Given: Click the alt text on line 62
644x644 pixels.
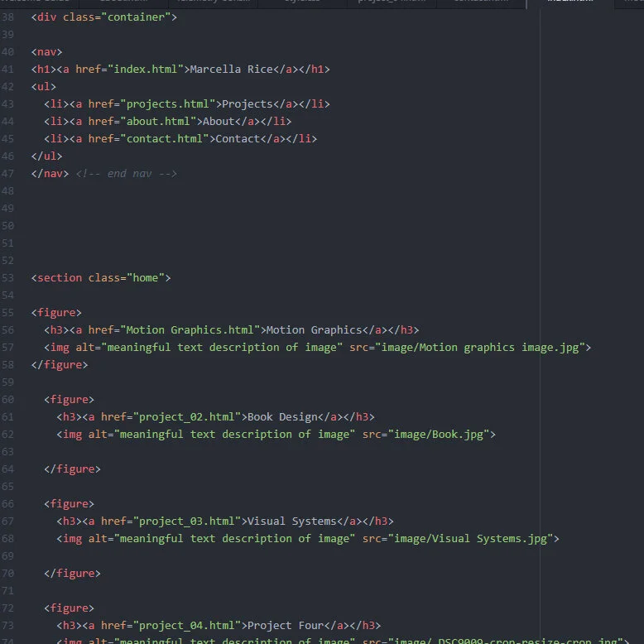Looking at the screenshot, I should [x=234, y=435].
